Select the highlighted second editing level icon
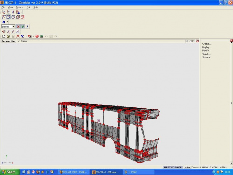This screenshot has width=233, height=175. pyautogui.click(x=8, y=17)
